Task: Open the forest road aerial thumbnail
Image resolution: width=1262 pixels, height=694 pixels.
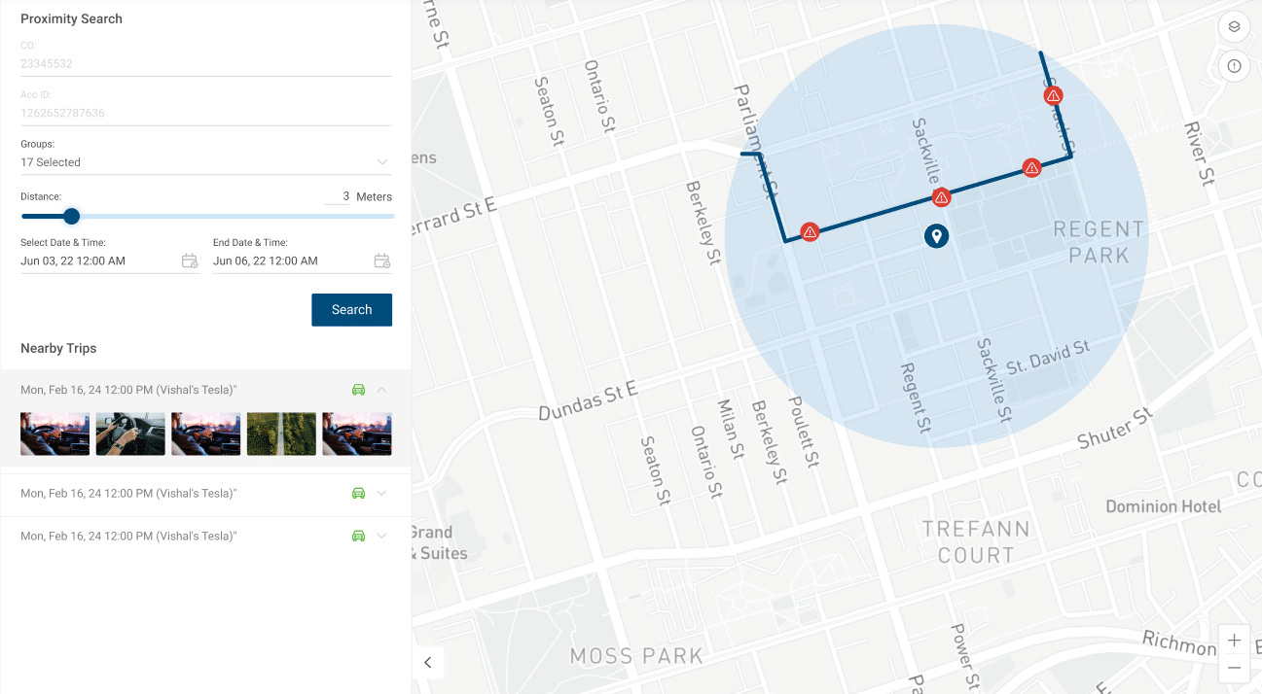Action: click(x=281, y=434)
